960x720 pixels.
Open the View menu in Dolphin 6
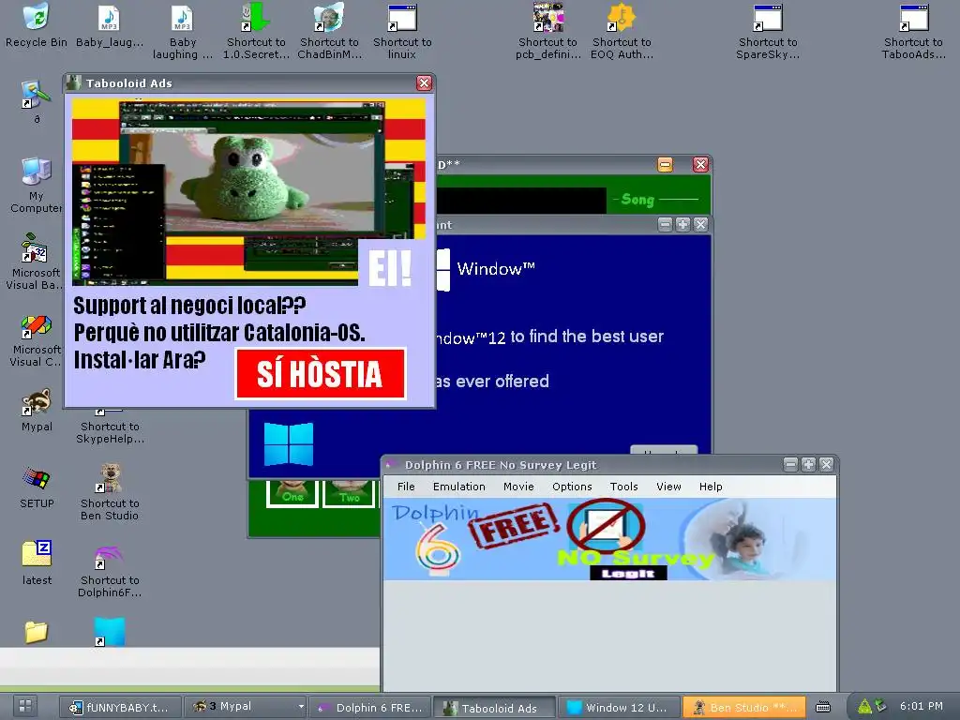coord(668,487)
